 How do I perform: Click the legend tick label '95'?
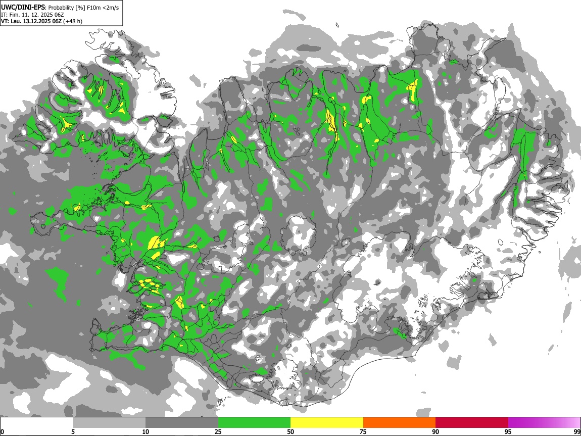[x=508, y=431]
